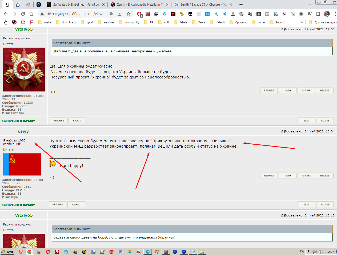This screenshot has height=255, width=337.
Task: Click the address bar URL 80metal.com
Action: (x=89, y=14)
